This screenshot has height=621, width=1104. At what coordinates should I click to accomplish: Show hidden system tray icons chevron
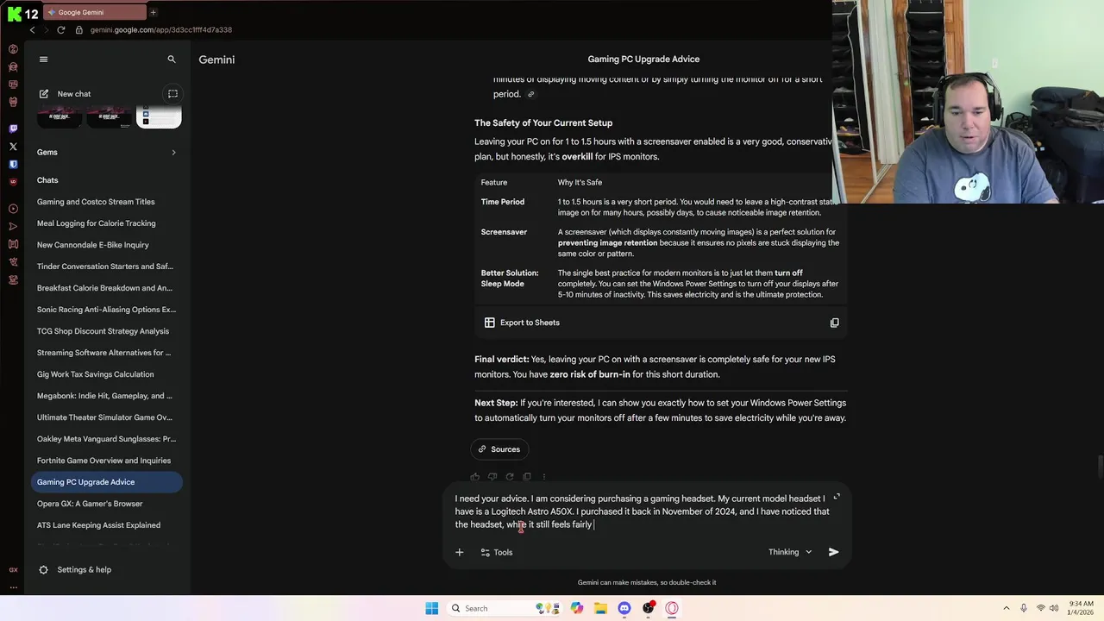click(1007, 608)
